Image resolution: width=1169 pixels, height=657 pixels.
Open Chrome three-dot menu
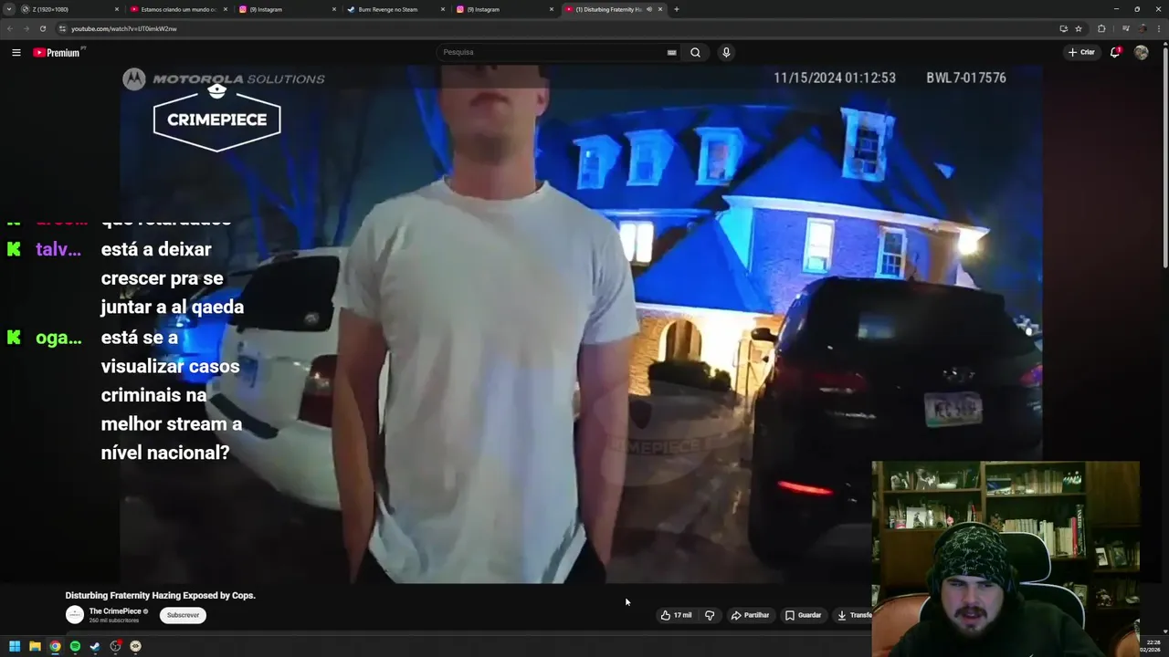[1159, 28]
